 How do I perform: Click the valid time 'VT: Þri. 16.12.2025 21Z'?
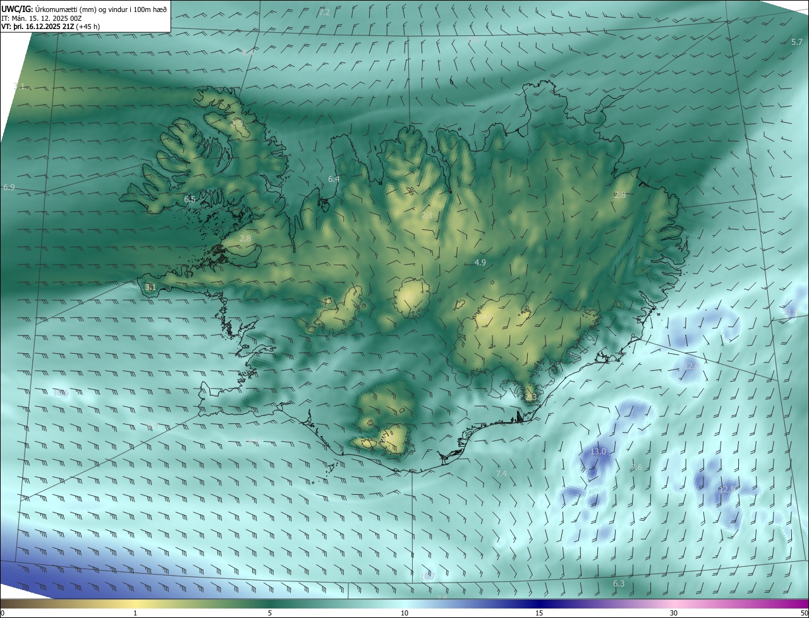tap(38, 27)
